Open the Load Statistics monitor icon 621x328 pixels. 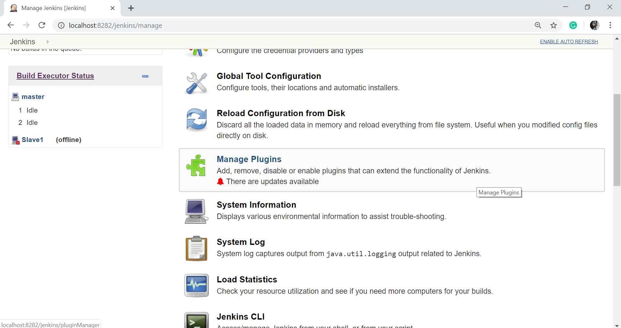[x=196, y=286]
